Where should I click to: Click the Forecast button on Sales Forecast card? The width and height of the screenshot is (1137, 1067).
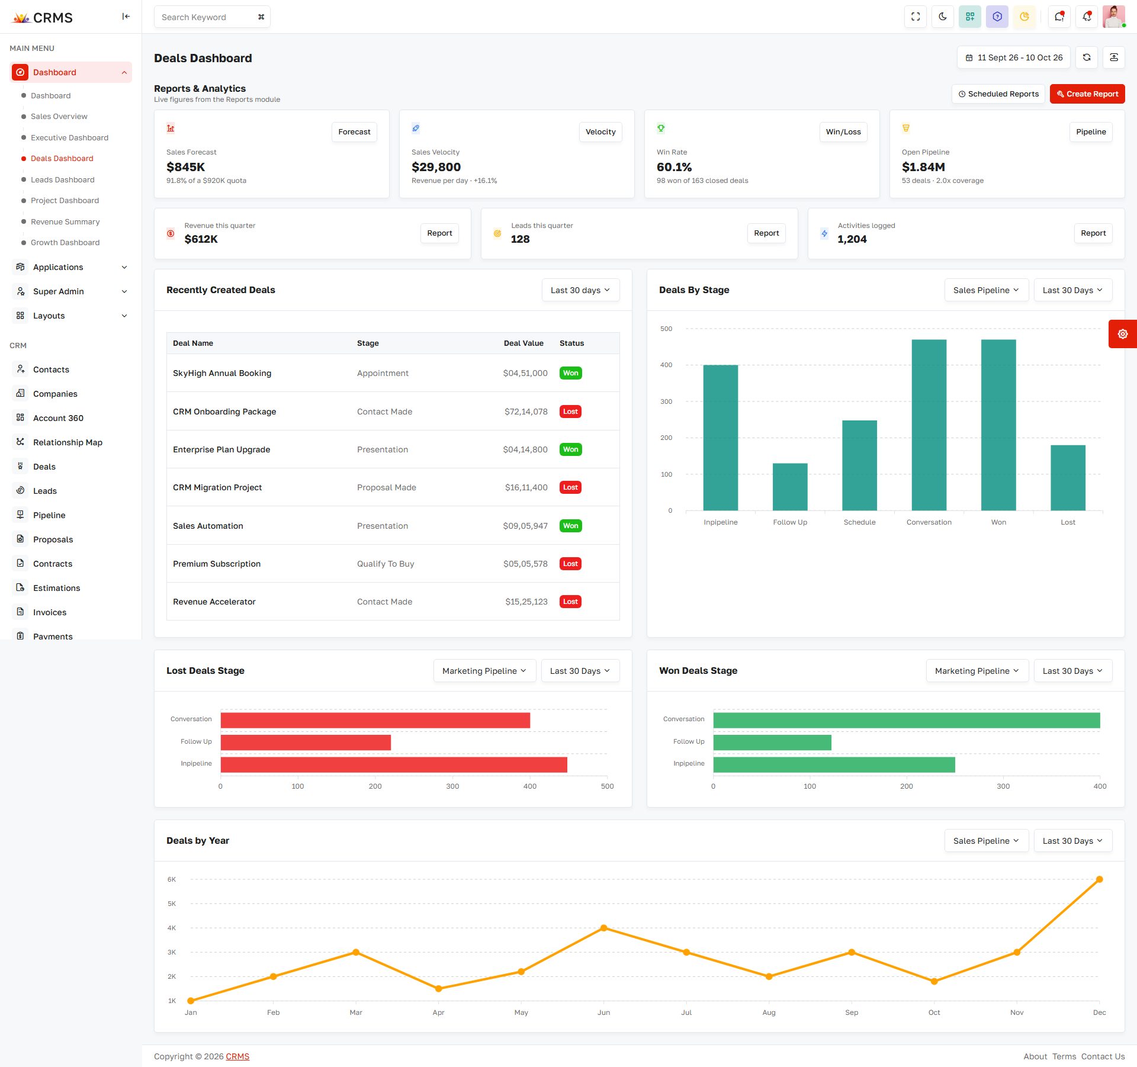click(354, 131)
